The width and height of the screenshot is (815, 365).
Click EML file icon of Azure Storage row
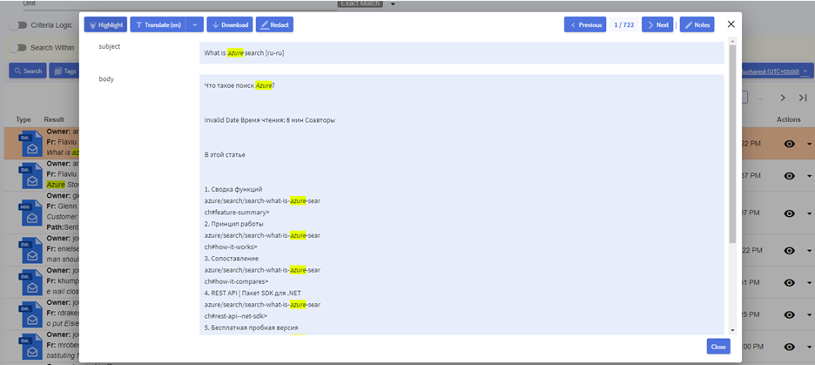tap(31, 176)
